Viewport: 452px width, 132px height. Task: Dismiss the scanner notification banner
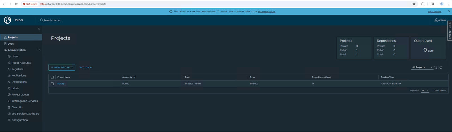449,11
